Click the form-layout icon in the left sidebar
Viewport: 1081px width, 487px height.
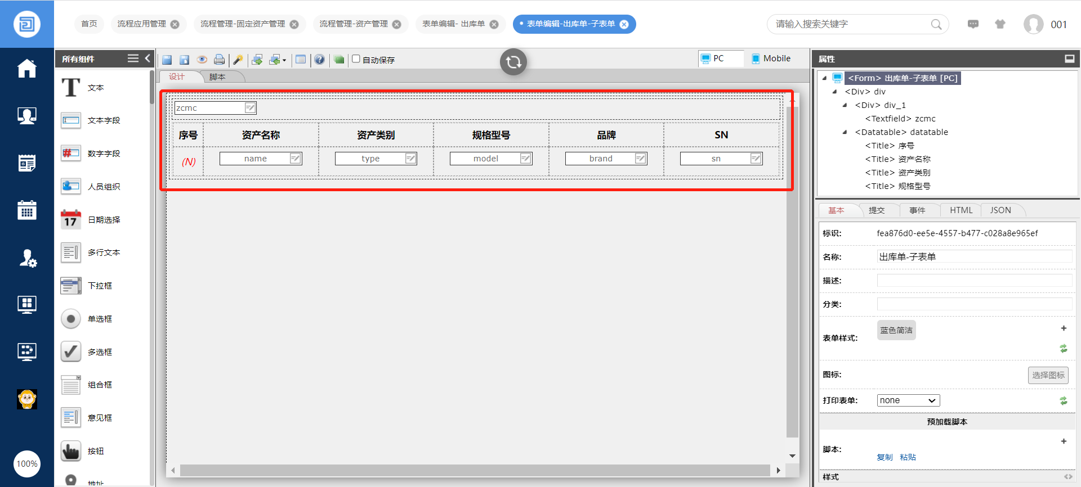coord(27,163)
